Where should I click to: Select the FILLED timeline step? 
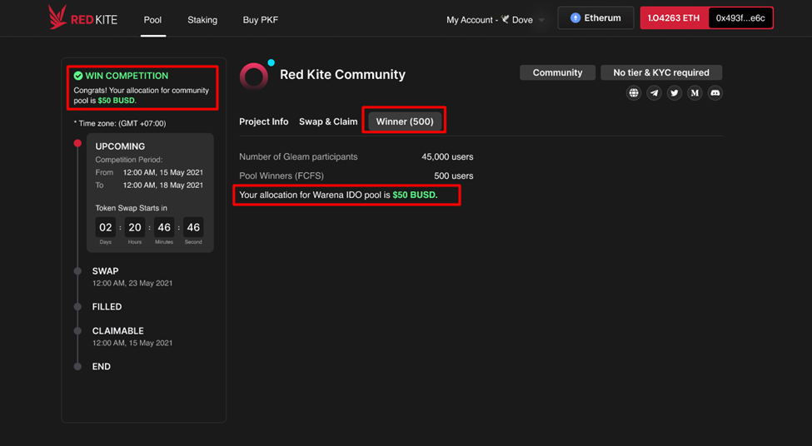[x=107, y=307]
